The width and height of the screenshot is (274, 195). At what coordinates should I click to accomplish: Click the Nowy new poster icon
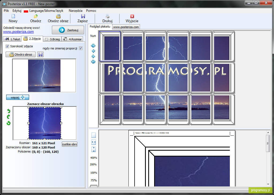tap(13, 16)
